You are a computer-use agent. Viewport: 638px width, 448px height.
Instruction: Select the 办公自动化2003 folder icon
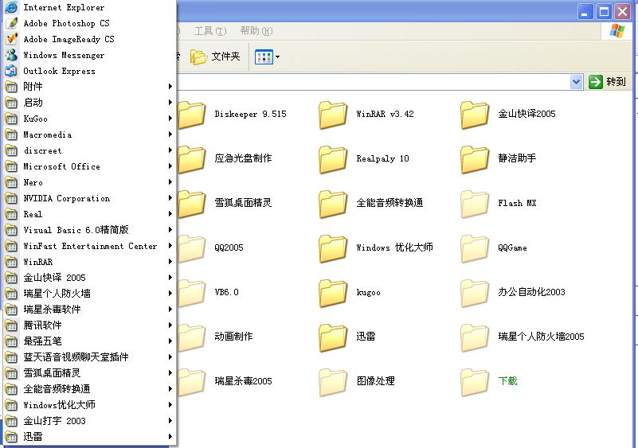[x=475, y=293]
